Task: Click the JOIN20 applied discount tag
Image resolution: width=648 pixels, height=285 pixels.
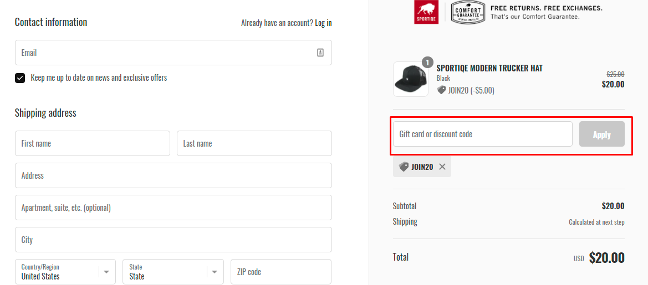Action: pyautogui.click(x=422, y=167)
